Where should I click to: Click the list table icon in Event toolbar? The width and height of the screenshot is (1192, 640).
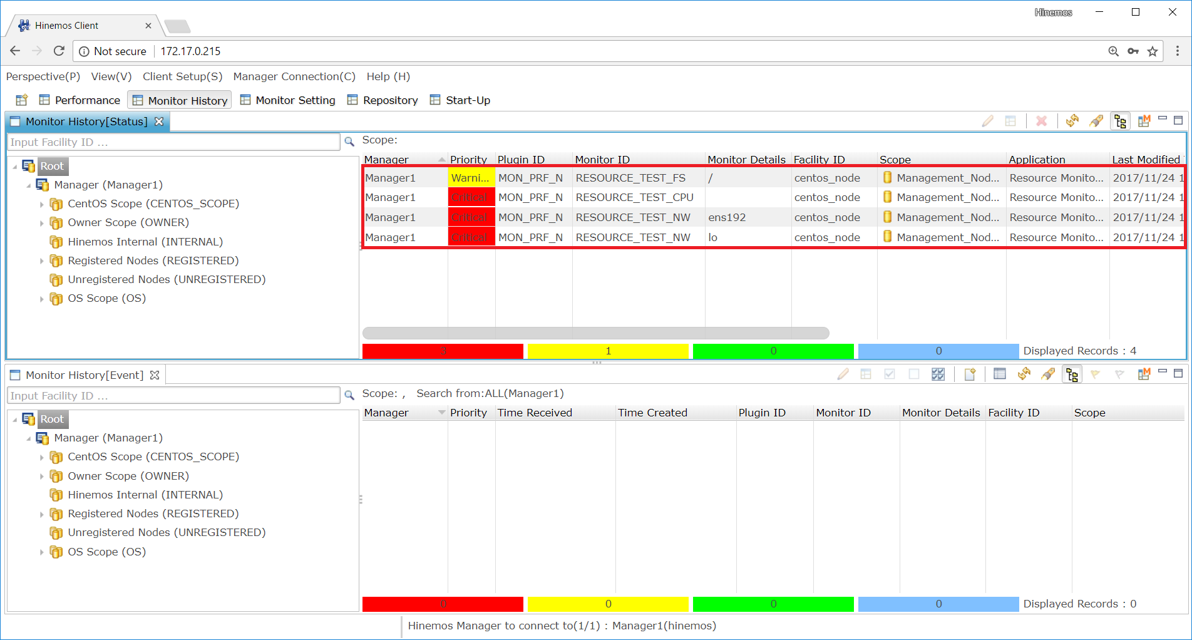click(1000, 374)
